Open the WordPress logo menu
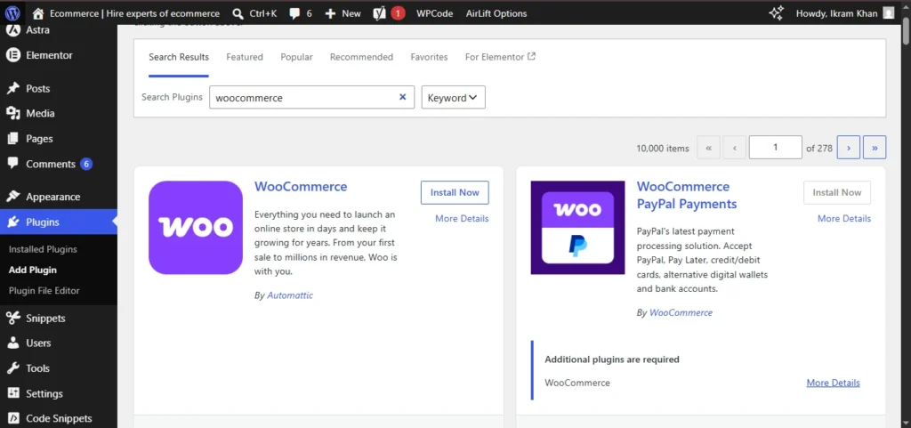The image size is (911, 428). point(12,12)
